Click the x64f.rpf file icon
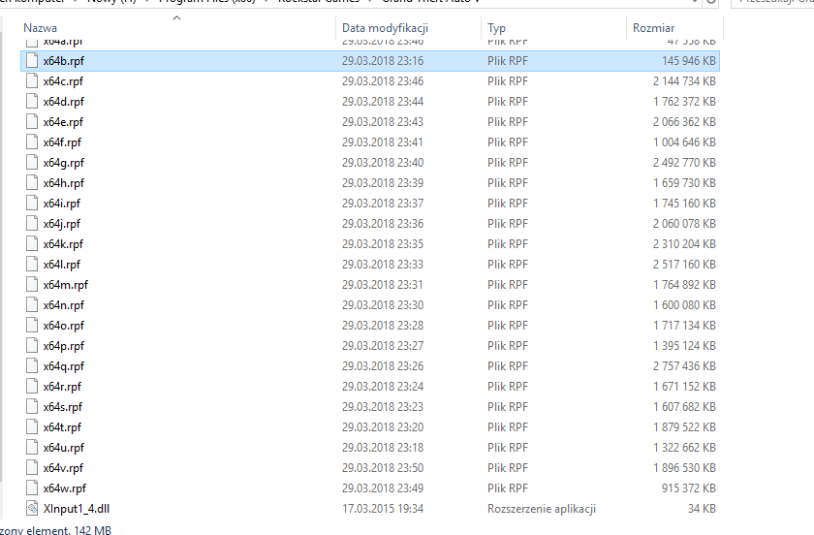This screenshot has width=814, height=535. tap(32, 142)
